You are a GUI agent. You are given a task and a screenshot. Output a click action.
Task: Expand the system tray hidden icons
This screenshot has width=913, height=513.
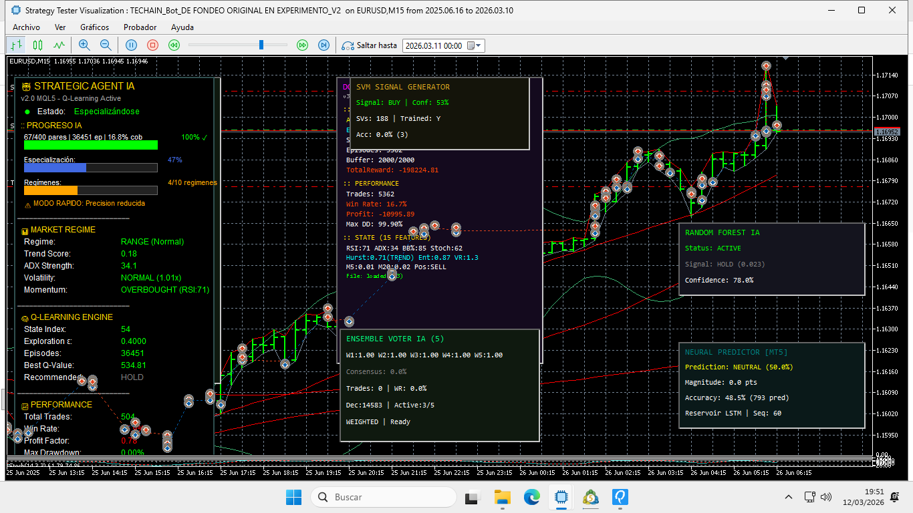789,497
